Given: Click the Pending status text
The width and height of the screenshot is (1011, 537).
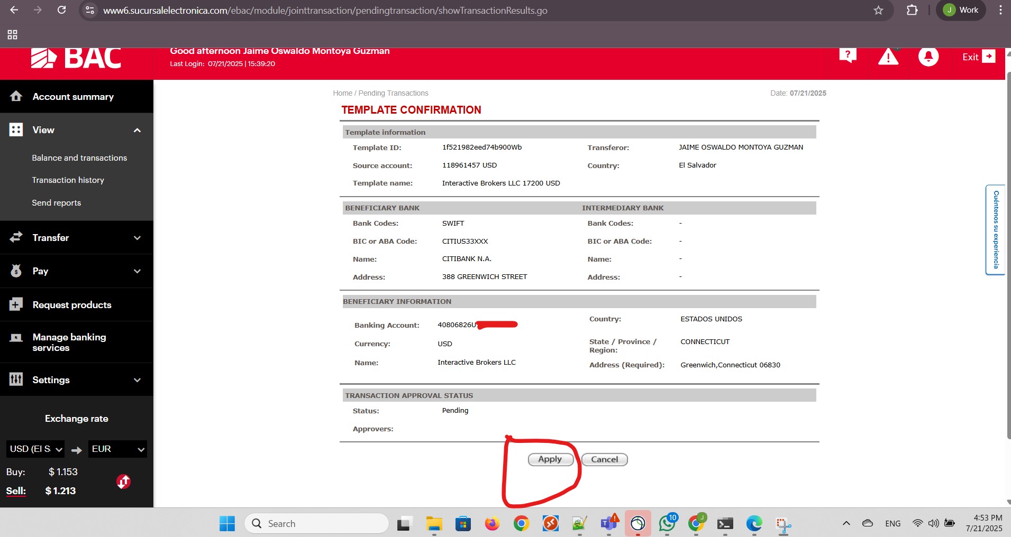Looking at the screenshot, I should point(455,411).
